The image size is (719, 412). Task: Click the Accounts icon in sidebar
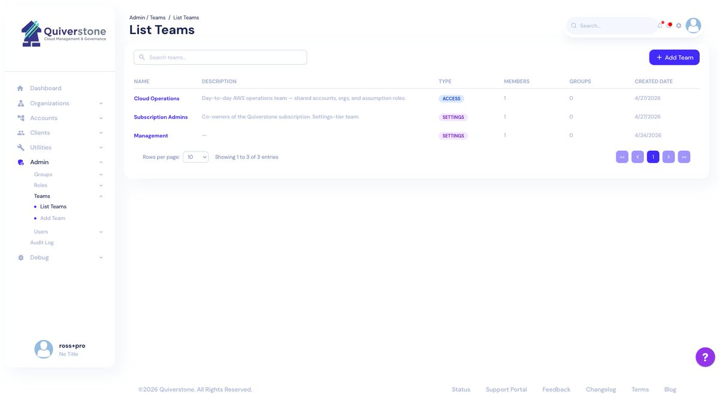pyautogui.click(x=20, y=118)
